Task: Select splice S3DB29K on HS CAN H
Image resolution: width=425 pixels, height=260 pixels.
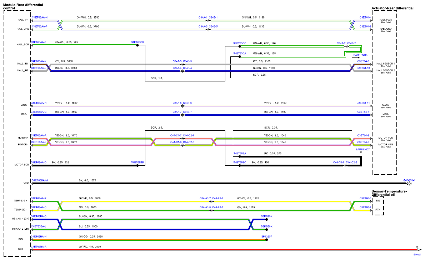Action: tap(267, 216)
